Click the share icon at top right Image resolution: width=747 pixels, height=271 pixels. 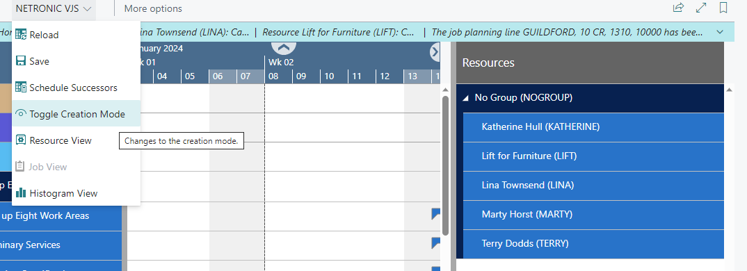[x=678, y=8]
